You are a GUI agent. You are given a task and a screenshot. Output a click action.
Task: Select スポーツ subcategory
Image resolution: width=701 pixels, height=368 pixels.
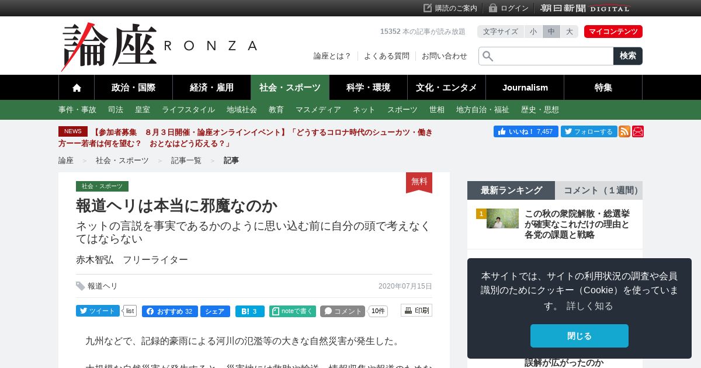point(402,110)
